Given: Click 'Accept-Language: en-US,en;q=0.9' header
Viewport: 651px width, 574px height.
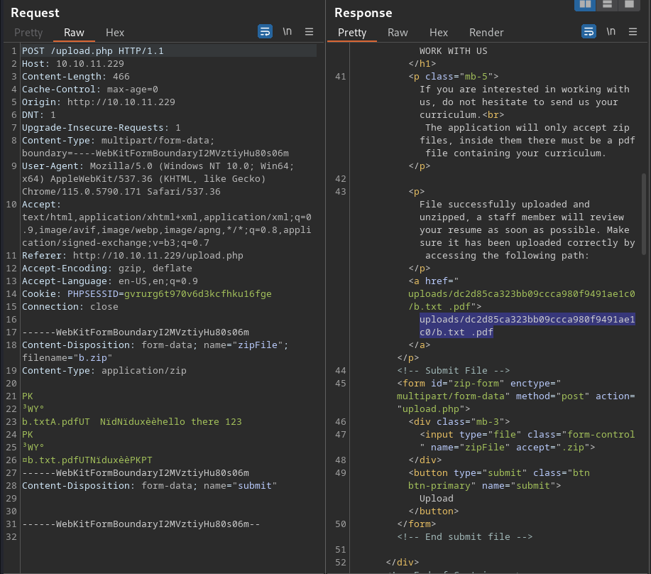Looking at the screenshot, I should [109, 281].
